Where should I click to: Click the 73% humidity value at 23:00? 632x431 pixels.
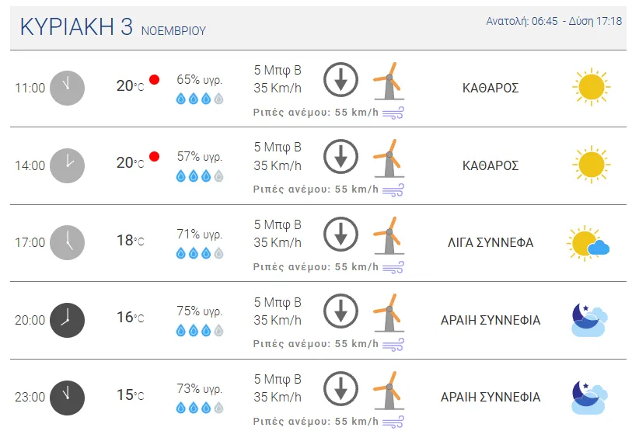pyautogui.click(x=199, y=388)
